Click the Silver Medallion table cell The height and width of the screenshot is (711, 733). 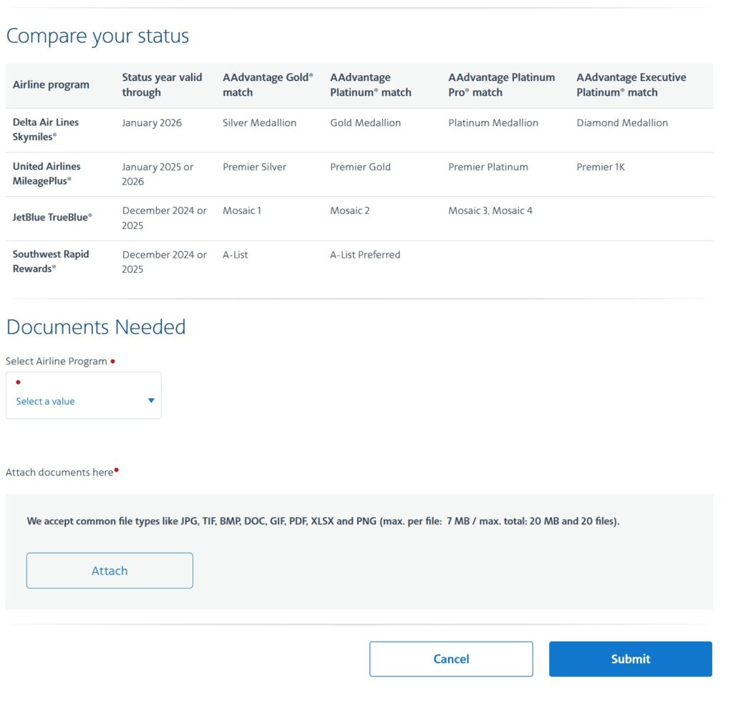(x=261, y=122)
